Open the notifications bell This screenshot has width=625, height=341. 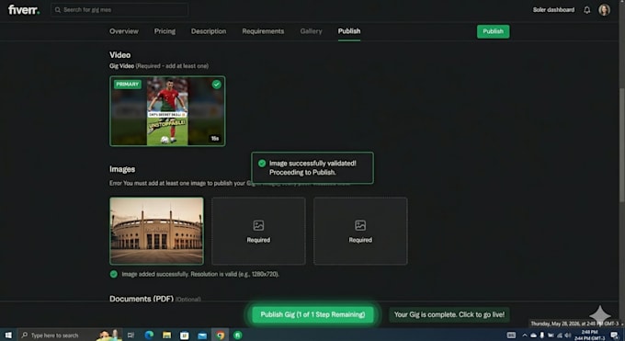click(586, 10)
